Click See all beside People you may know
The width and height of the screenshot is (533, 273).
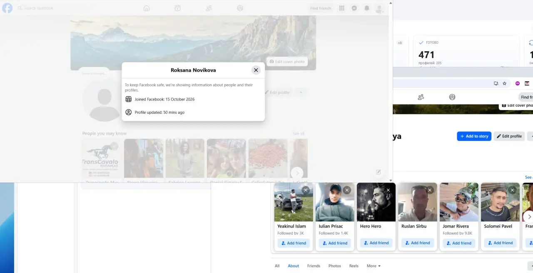(299, 133)
